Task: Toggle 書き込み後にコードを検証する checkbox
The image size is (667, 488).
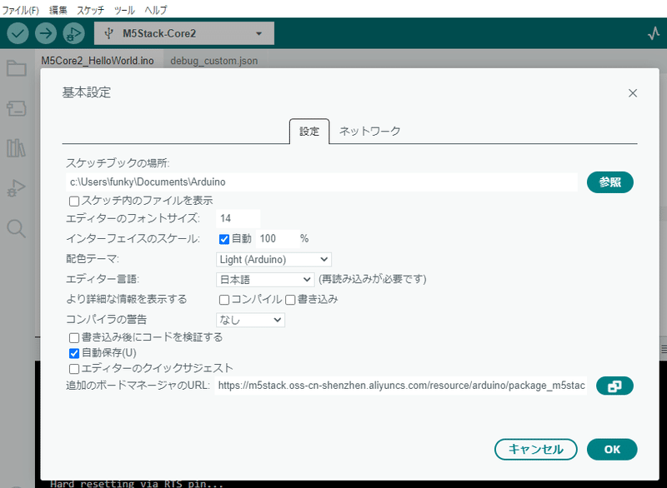Action: click(74, 337)
